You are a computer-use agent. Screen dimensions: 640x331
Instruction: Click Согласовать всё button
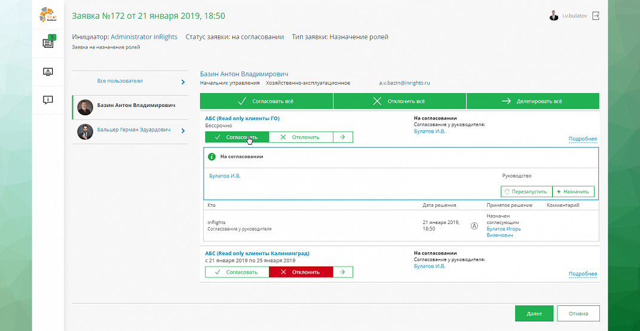(267, 101)
